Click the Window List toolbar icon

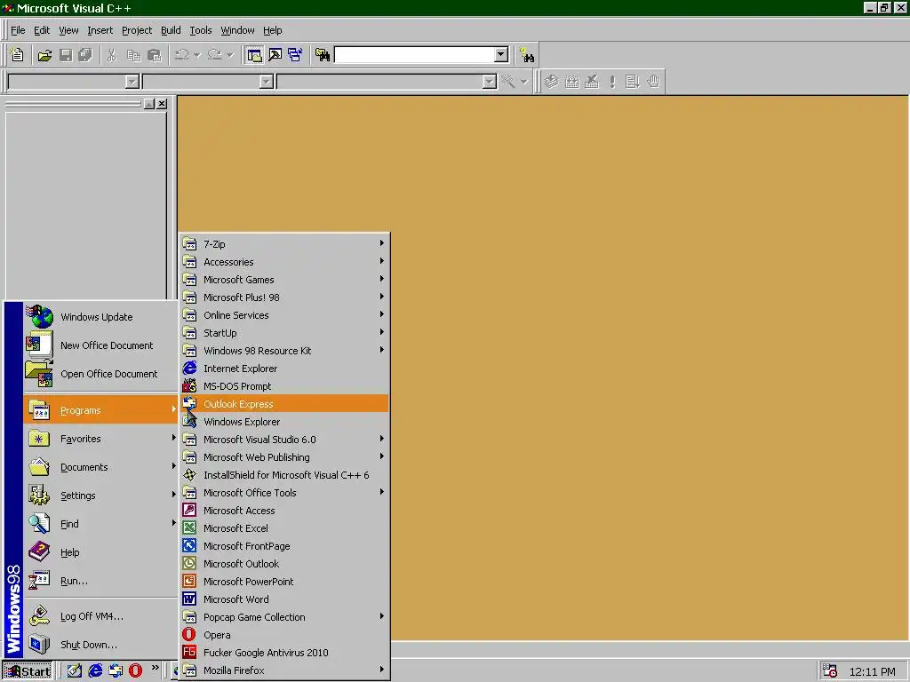point(295,55)
